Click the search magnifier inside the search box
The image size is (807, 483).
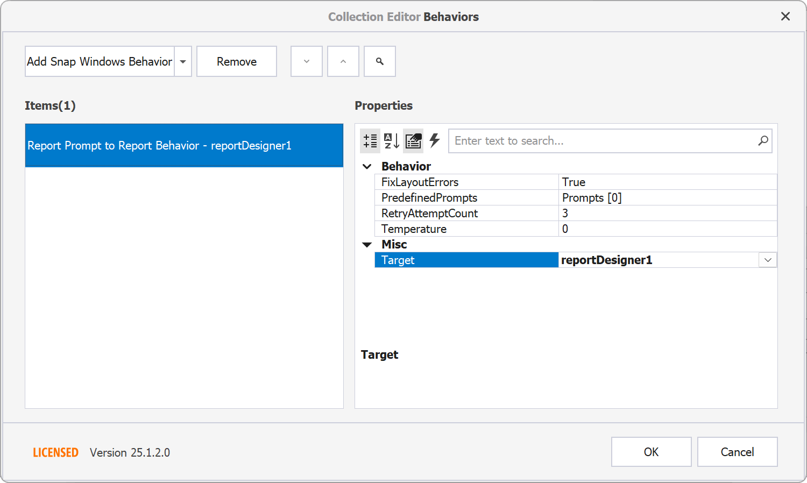click(763, 140)
